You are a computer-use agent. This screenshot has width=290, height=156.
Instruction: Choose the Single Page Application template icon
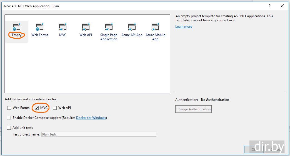109,27
